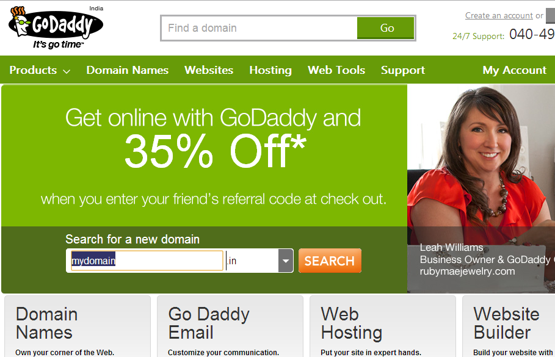This screenshot has height=357, width=555.
Task: Open the Support menu item
Action: (x=403, y=70)
